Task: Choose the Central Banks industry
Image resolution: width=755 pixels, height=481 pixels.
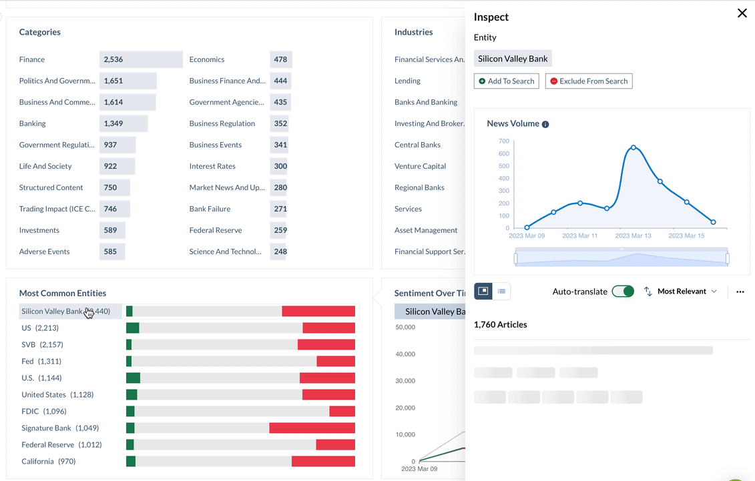Action: click(417, 145)
